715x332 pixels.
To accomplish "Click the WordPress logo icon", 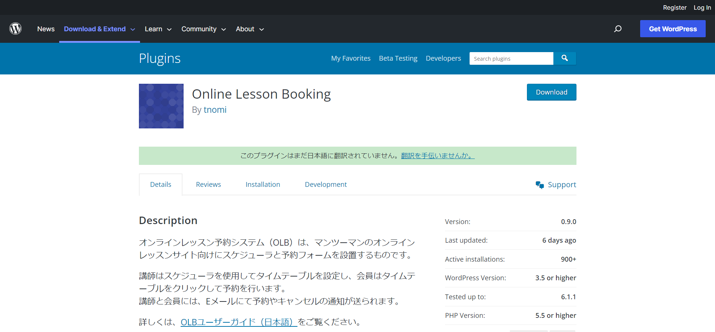I will pos(15,29).
